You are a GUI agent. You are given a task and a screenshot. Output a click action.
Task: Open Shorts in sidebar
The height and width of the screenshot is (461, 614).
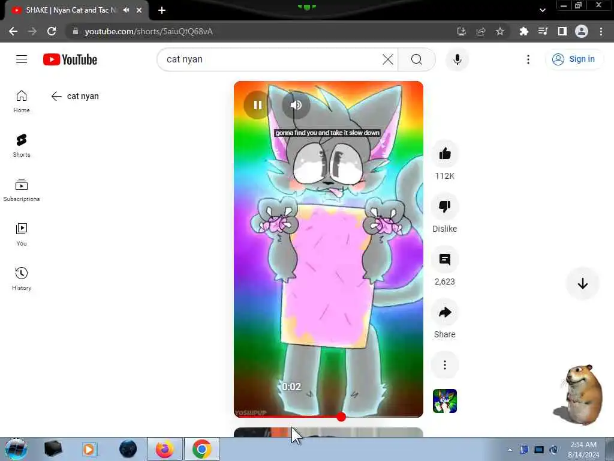[x=22, y=145]
